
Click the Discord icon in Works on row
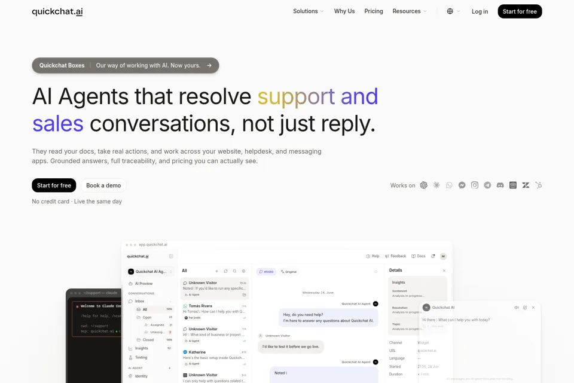(x=500, y=185)
